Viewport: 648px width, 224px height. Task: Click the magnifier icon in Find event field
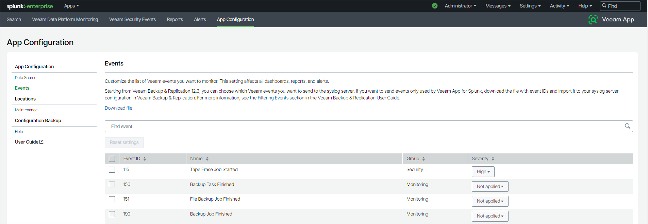click(x=627, y=126)
